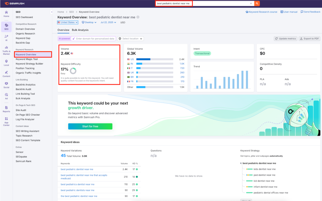Image resolution: width=322 pixels, height=201 pixels.
Task: Open App Center rail icon
Action: (6, 121)
